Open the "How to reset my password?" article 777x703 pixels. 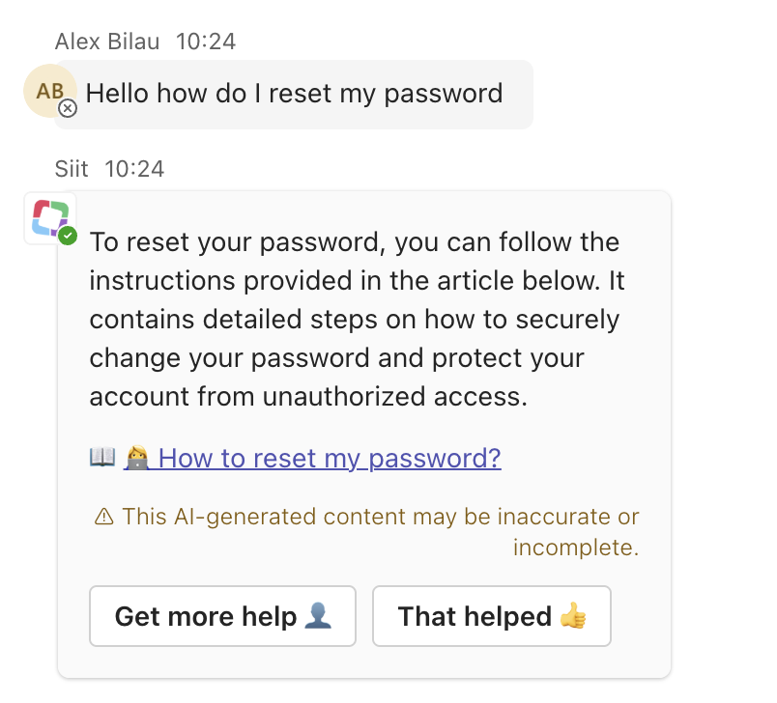tap(330, 458)
